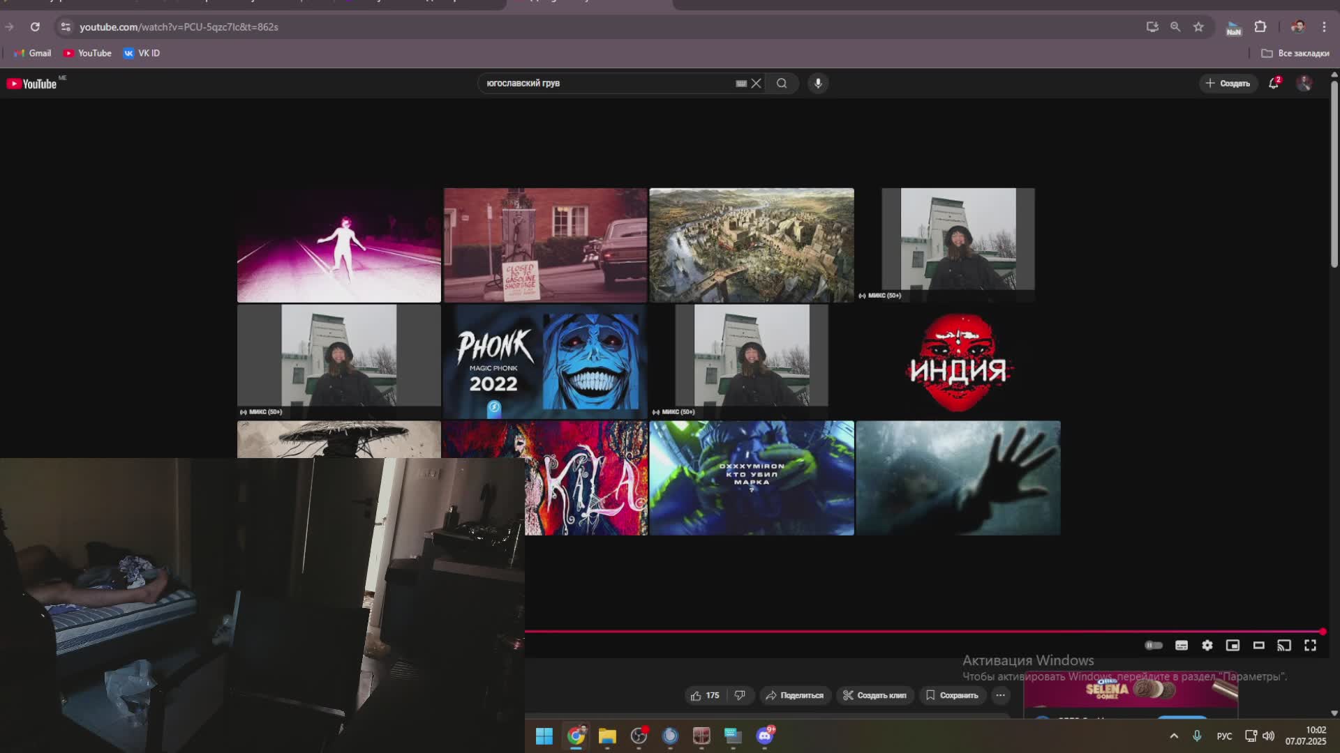
Task: Switch to theater mode
Action: (x=1259, y=646)
